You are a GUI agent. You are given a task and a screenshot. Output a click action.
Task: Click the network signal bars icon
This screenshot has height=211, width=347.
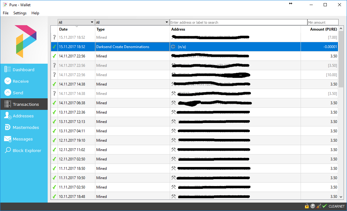(x=319, y=206)
